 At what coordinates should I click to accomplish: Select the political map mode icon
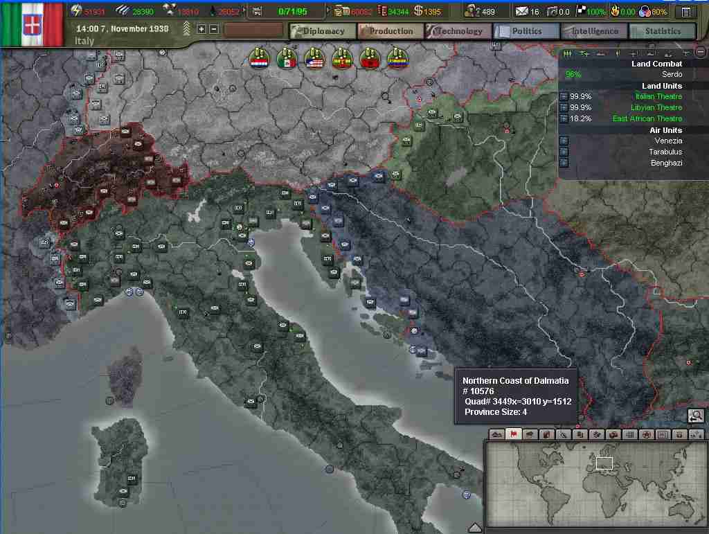(x=513, y=434)
